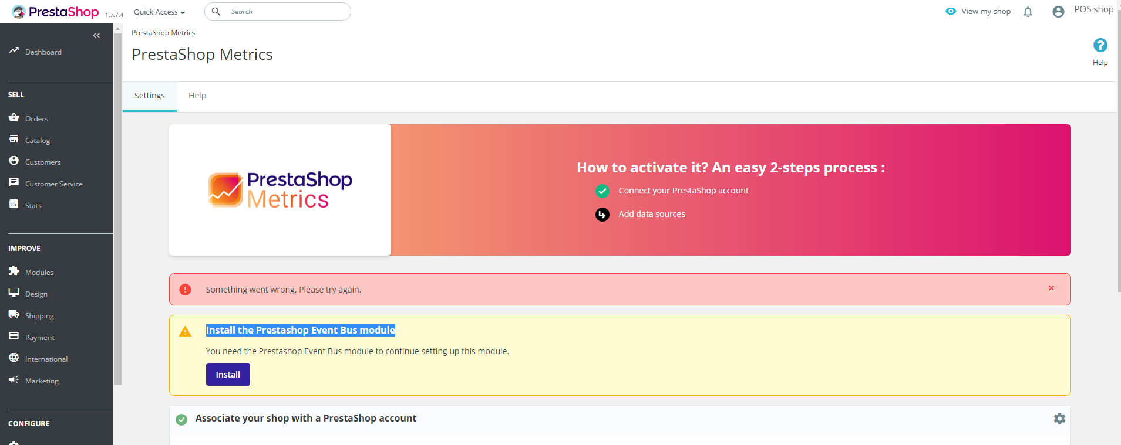Image resolution: width=1121 pixels, height=445 pixels.
Task: Click the PrestaShop logo in header
Action: pos(55,12)
